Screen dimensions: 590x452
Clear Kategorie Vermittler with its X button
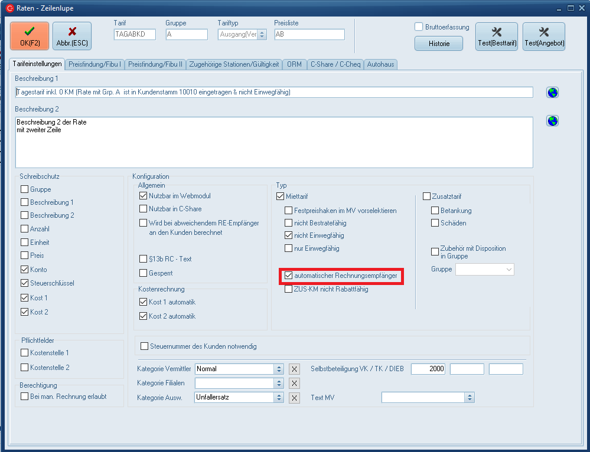[294, 369]
